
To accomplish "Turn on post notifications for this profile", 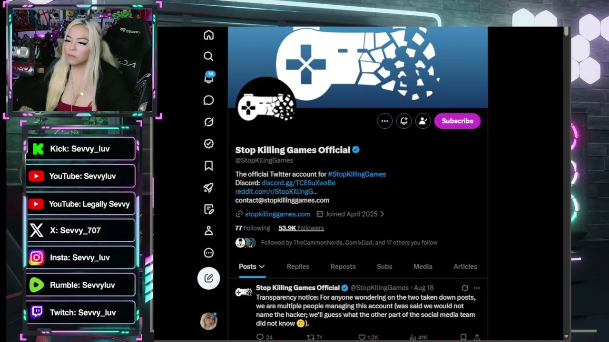I will click(403, 121).
